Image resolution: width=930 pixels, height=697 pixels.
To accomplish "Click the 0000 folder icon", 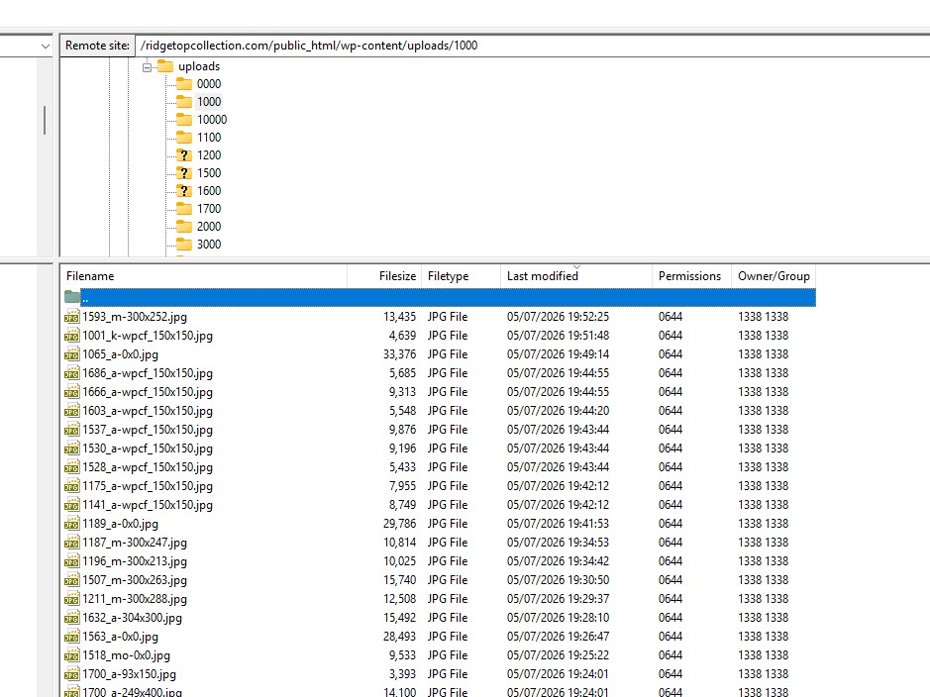I will coord(184,84).
